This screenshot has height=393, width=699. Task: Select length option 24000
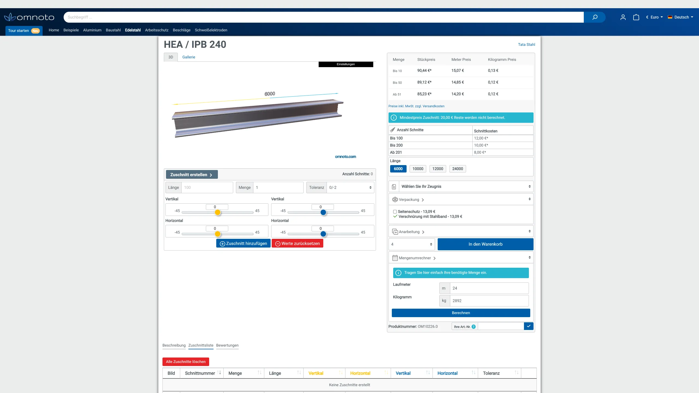pos(458,169)
